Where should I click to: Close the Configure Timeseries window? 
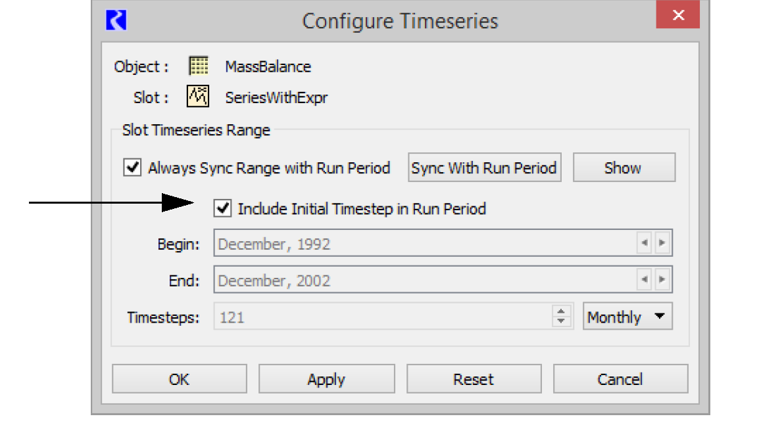tap(678, 16)
